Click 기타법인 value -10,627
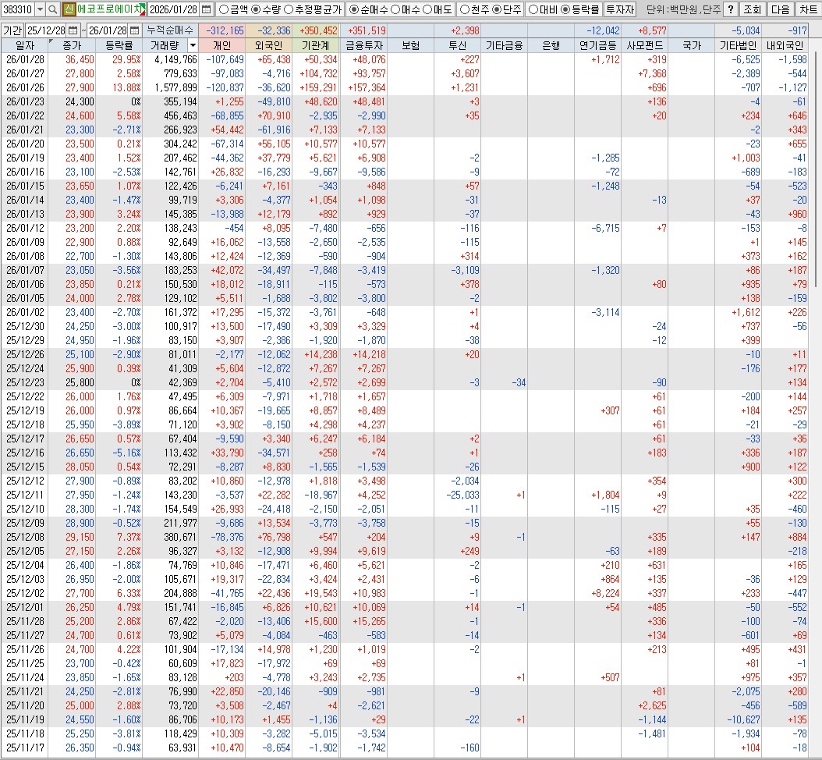This screenshot has width=822, height=760. pos(742,719)
